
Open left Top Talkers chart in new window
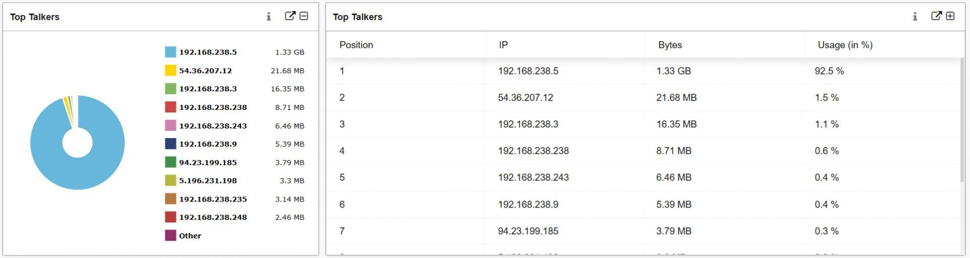tap(290, 16)
